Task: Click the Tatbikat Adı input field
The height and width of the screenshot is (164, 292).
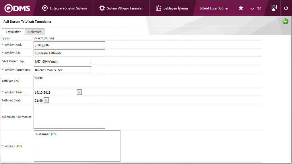Action: tap(69, 53)
